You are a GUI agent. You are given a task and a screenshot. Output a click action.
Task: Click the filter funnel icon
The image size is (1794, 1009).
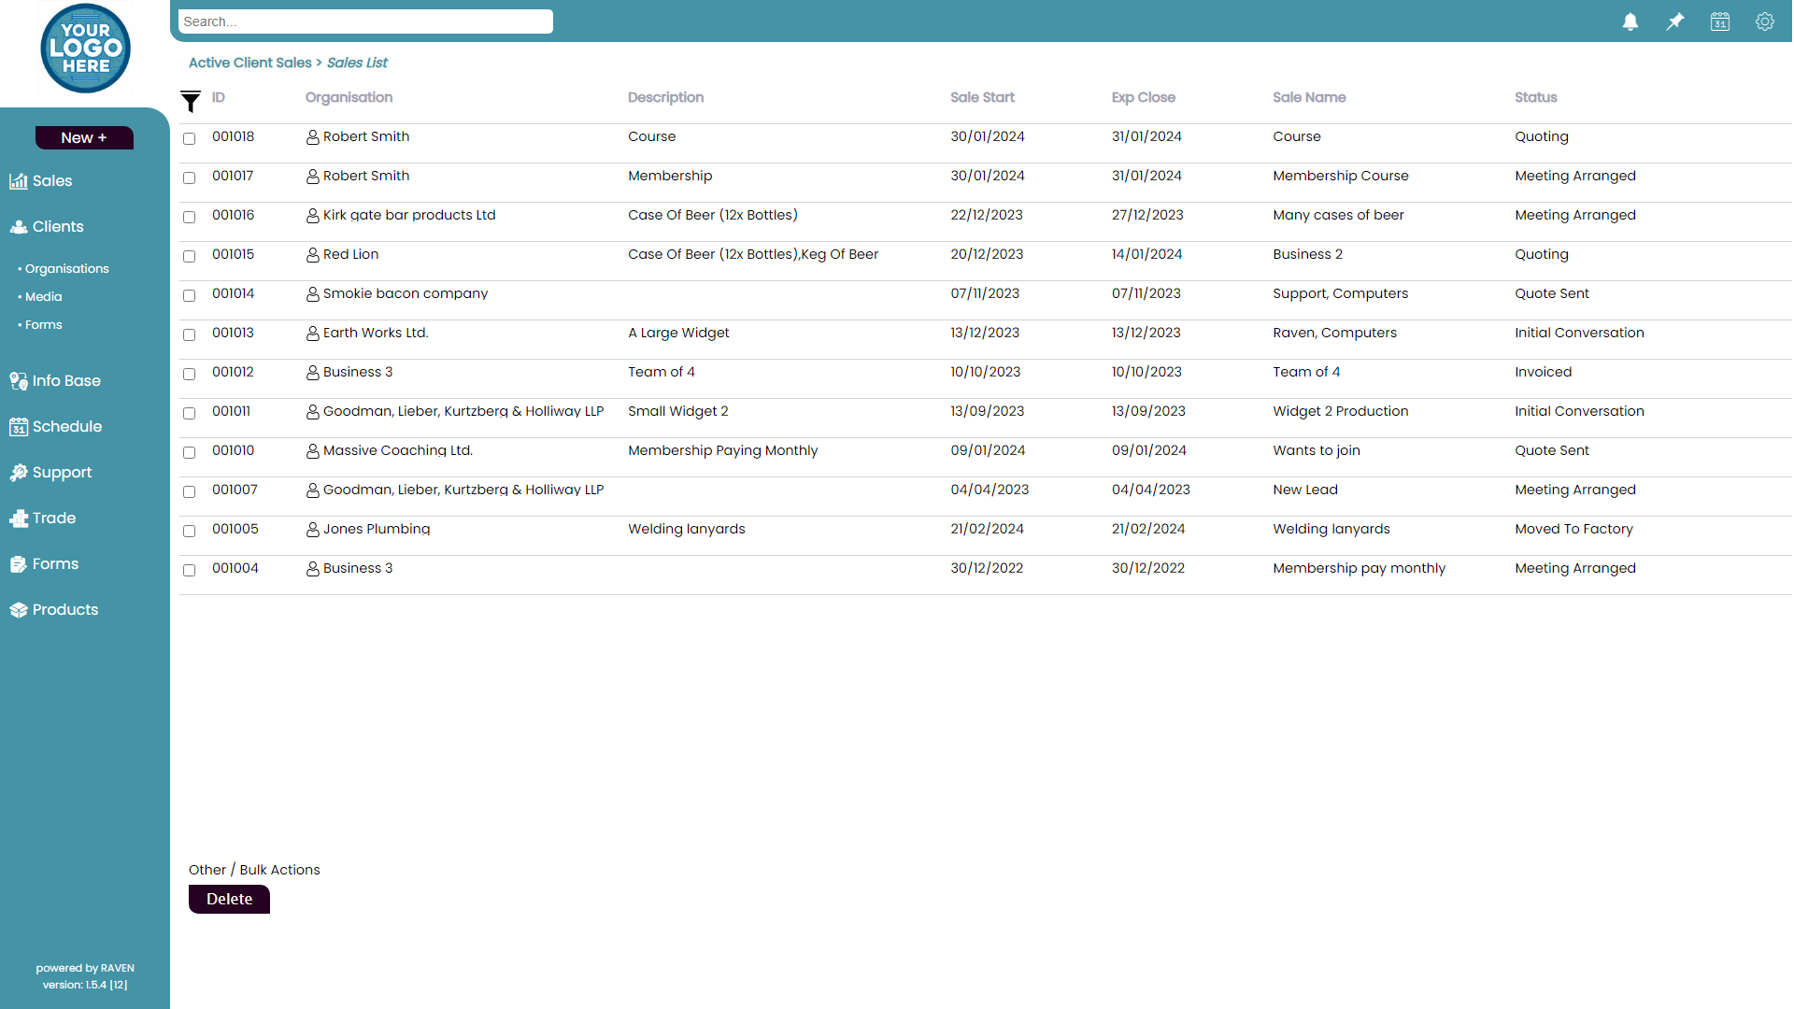(x=191, y=101)
